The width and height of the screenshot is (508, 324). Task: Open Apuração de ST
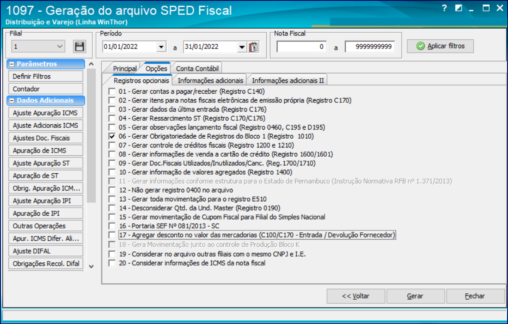[x=45, y=176]
